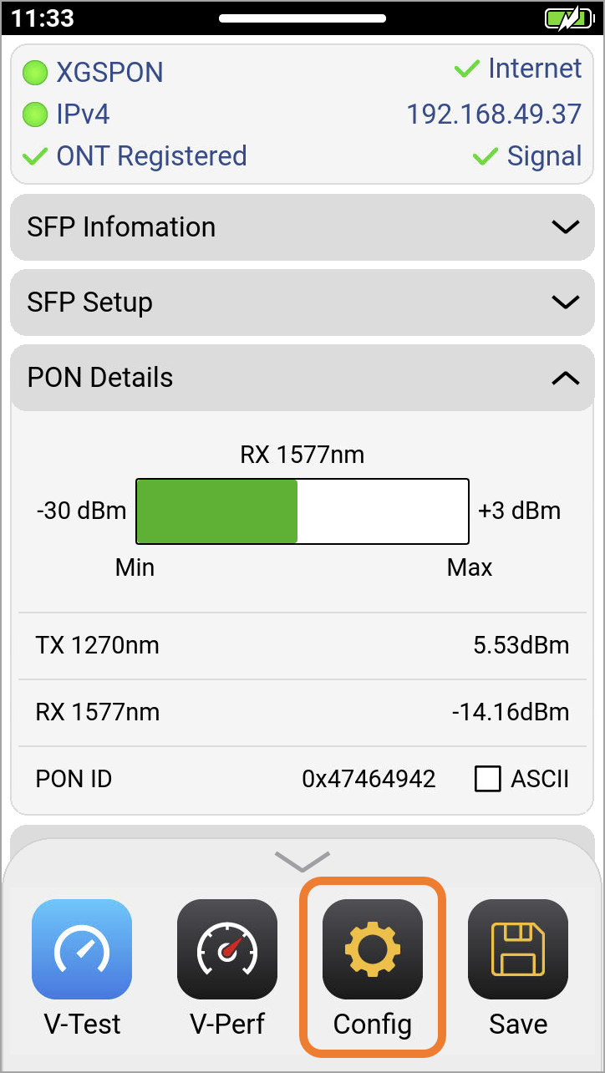The height and width of the screenshot is (1073, 605).
Task: Click the Internet green checkmark
Action: pos(466,69)
